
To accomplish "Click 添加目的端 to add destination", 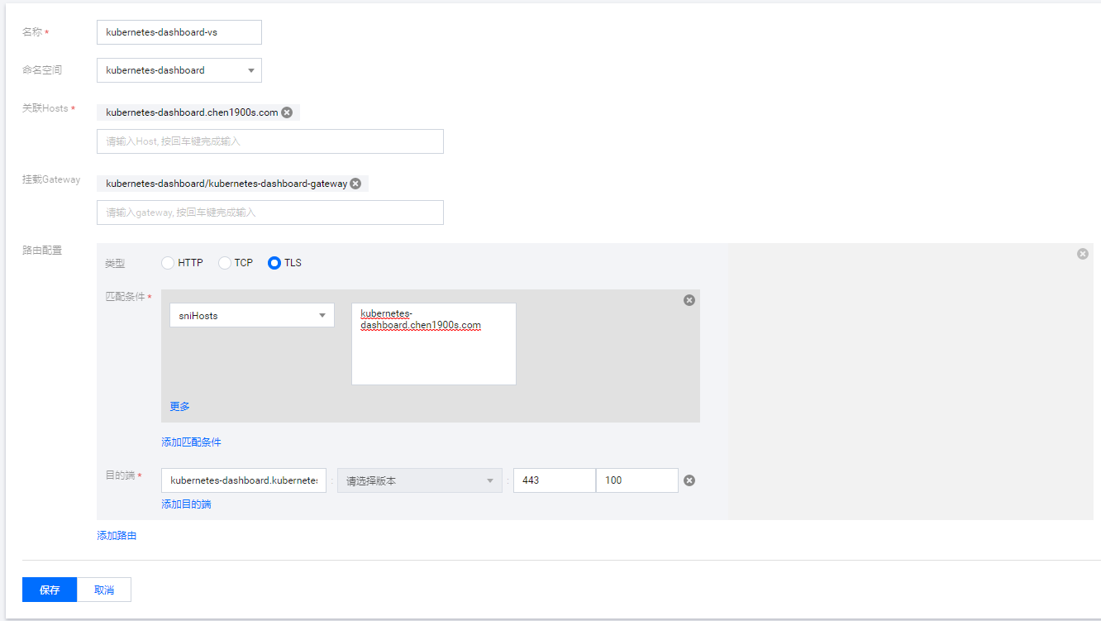I will [x=186, y=504].
